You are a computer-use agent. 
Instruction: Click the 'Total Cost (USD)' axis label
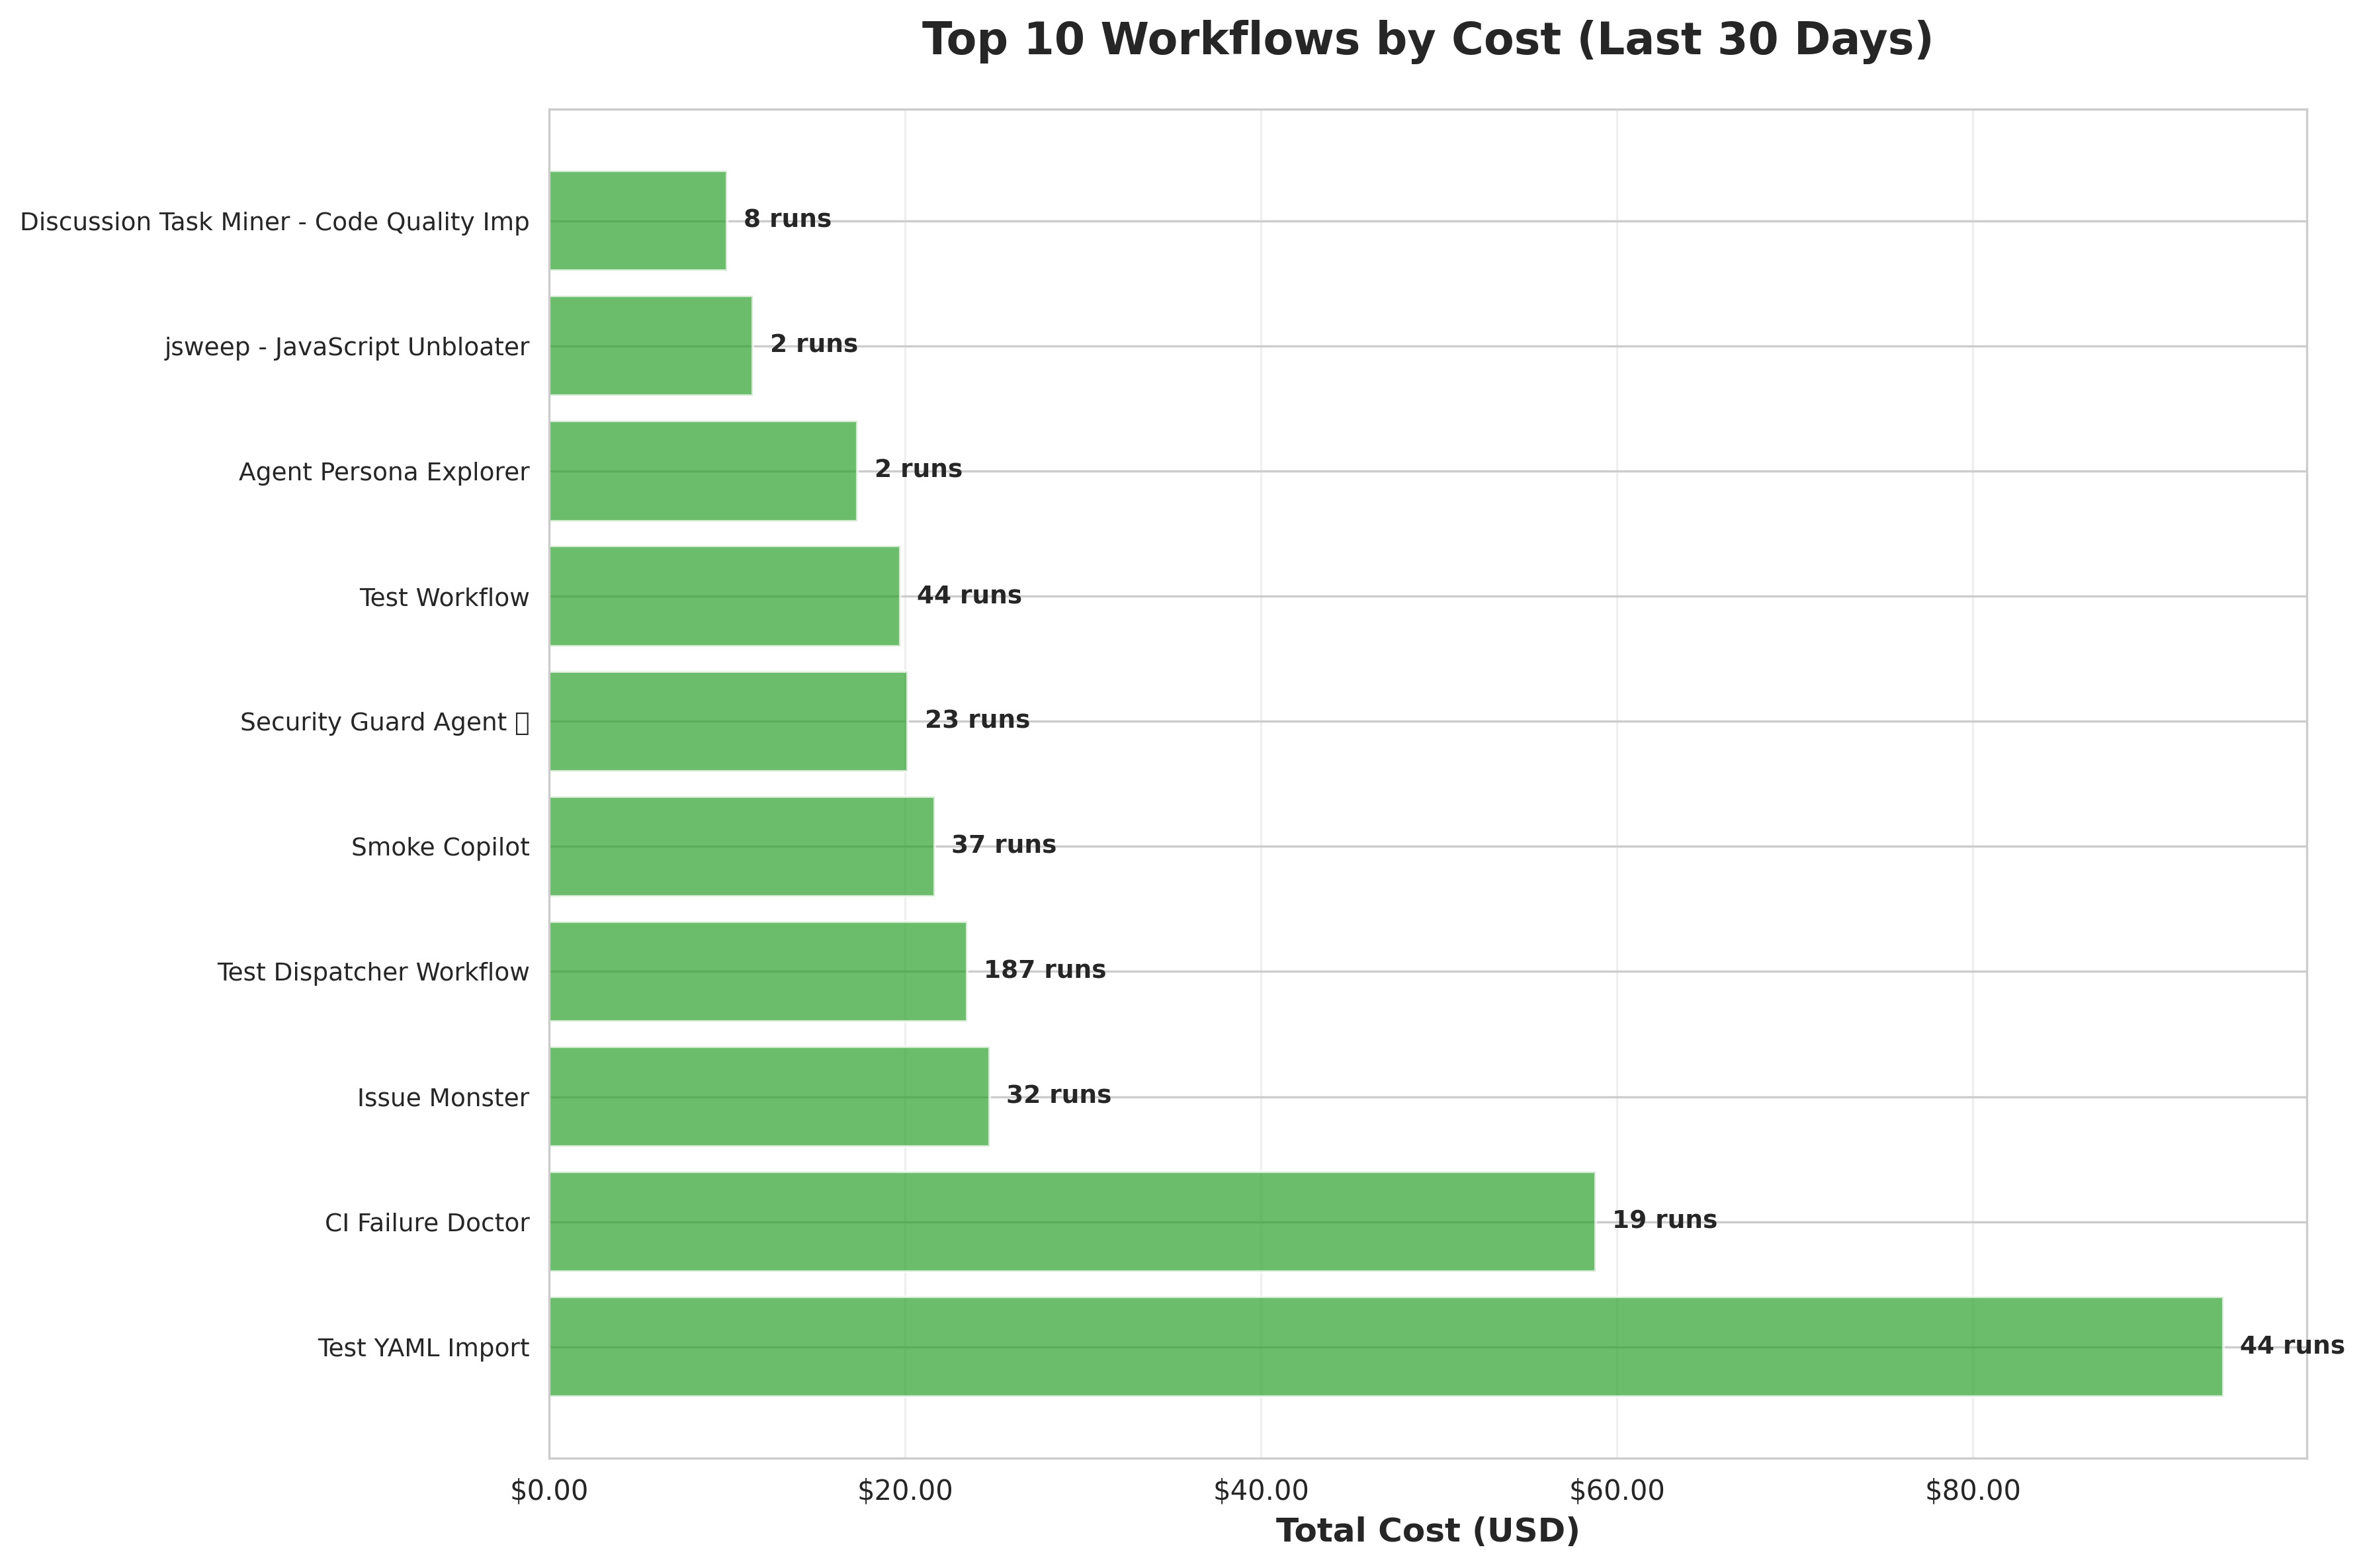click(x=1427, y=1531)
